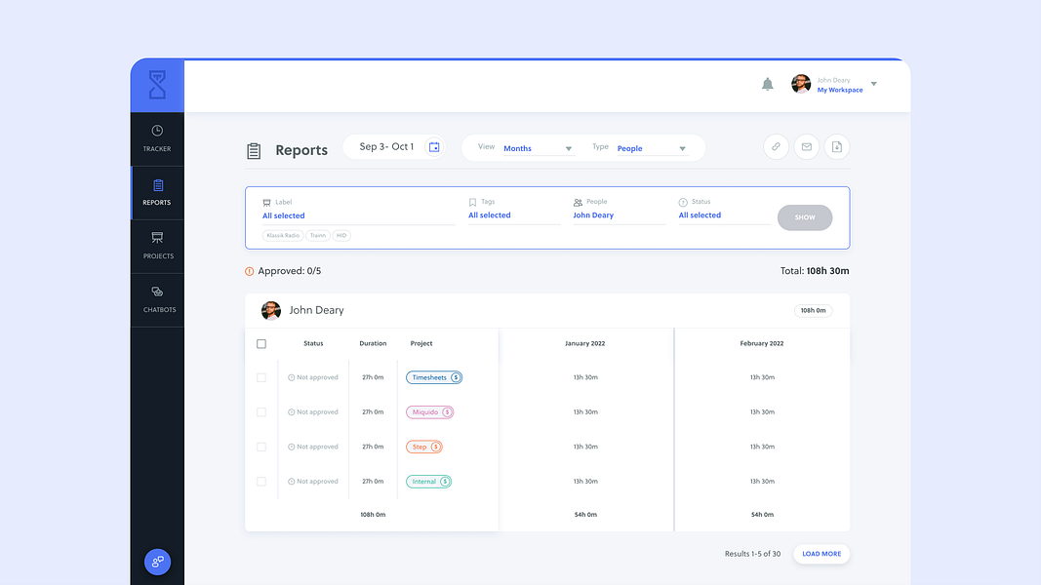
Task: Select Reports in the left navigation
Action: coord(157,191)
